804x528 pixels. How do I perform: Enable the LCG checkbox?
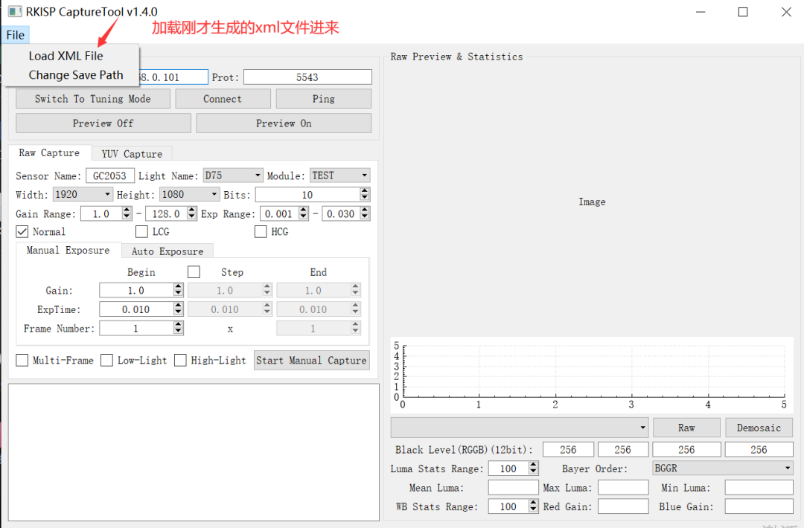tap(141, 231)
